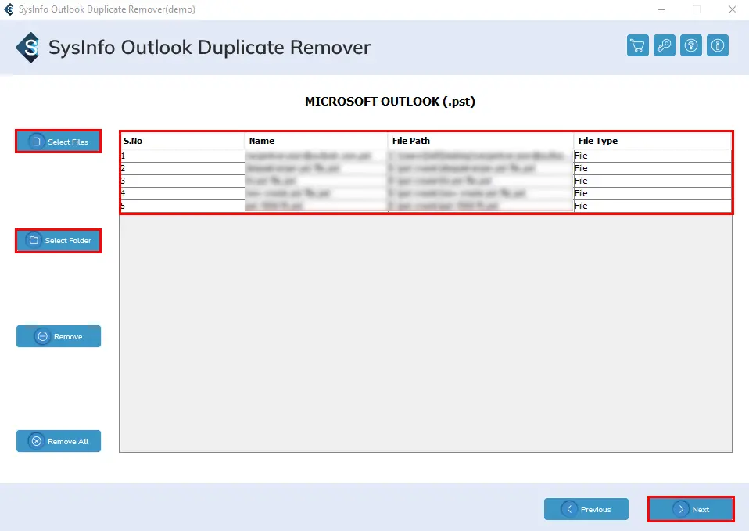Go back with the Previous button
This screenshot has width=749, height=531.
(x=586, y=509)
